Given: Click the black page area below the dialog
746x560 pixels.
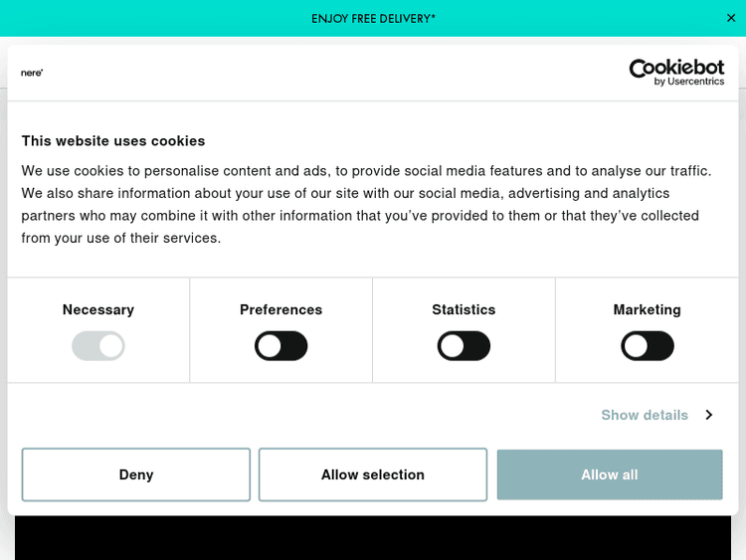Looking at the screenshot, I should click(x=373, y=538).
